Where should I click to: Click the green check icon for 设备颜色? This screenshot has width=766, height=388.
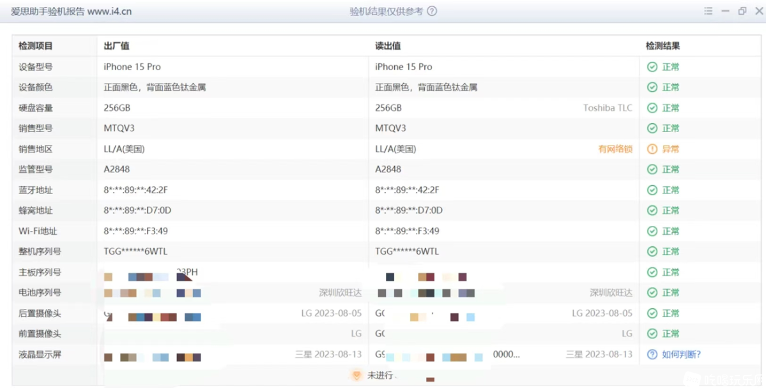tap(652, 87)
